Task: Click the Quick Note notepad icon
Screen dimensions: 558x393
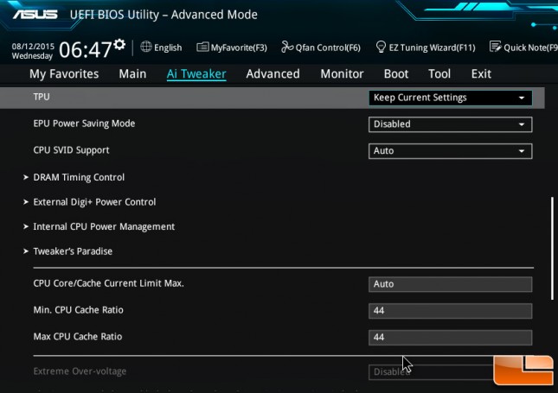Action: (496, 47)
